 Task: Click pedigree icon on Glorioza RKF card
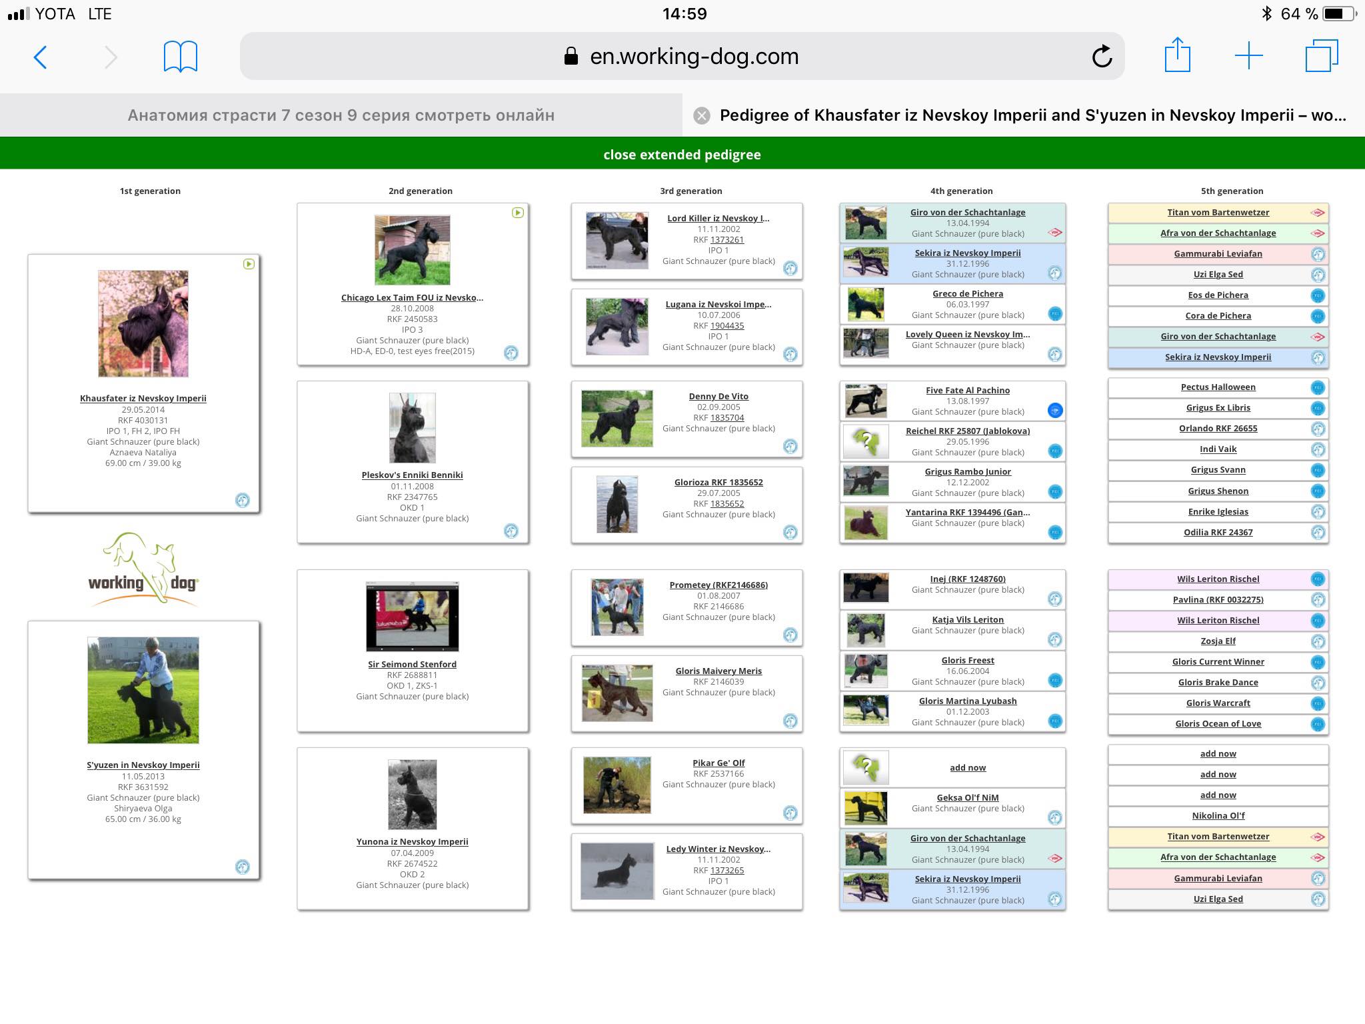[790, 532]
